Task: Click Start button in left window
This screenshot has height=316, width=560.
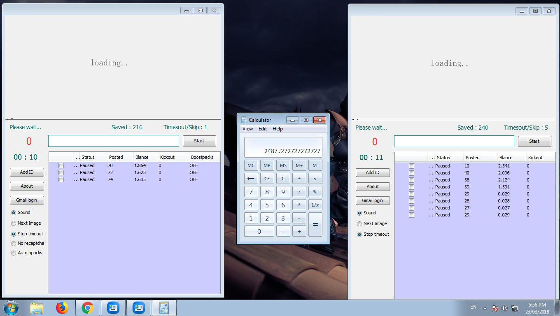Action: click(x=199, y=141)
